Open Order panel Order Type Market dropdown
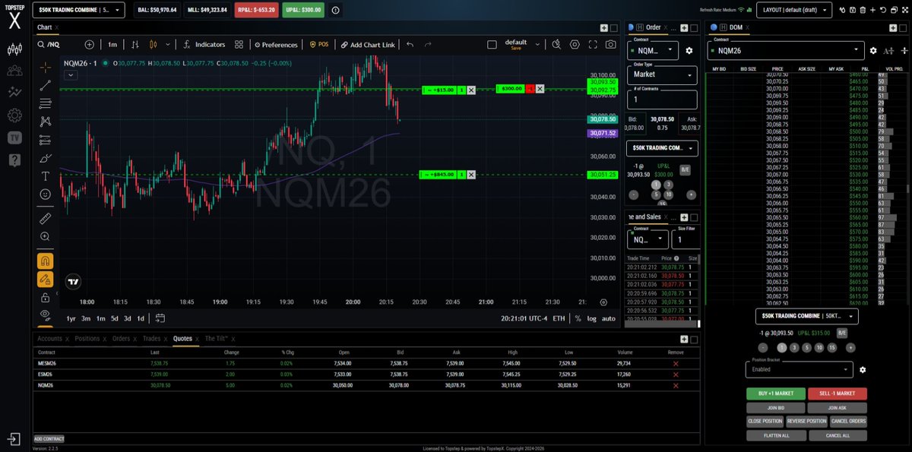Image resolution: width=912 pixels, height=452 pixels. coord(661,74)
